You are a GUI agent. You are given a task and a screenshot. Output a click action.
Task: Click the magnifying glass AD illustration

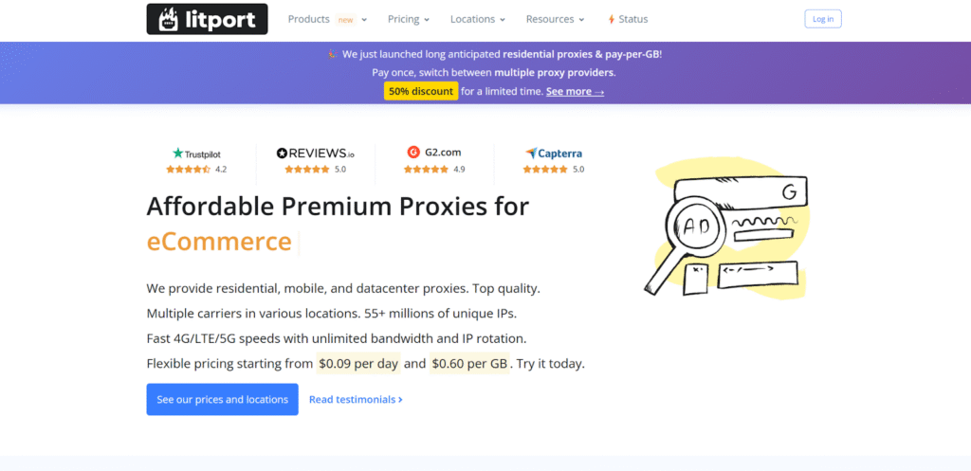689,234
